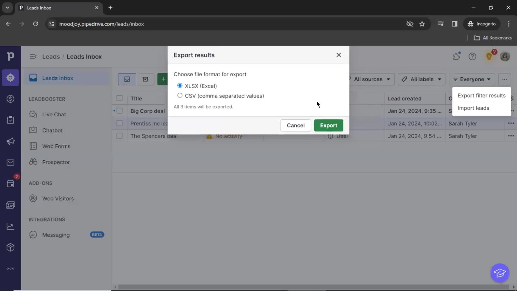The width and height of the screenshot is (517, 291).
Task: Select XLSX Excel radio button
Action: coord(180,86)
